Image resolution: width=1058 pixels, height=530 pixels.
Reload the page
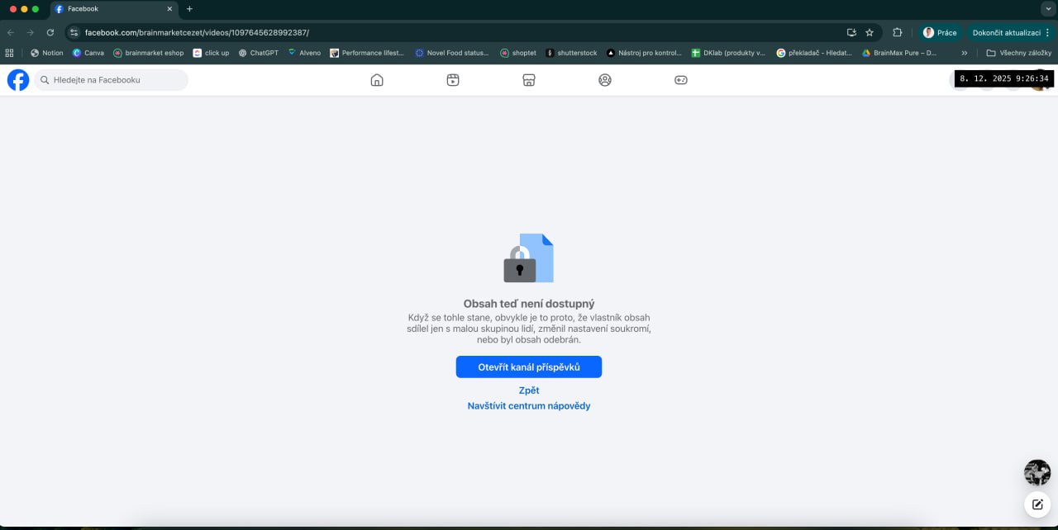pyautogui.click(x=50, y=32)
